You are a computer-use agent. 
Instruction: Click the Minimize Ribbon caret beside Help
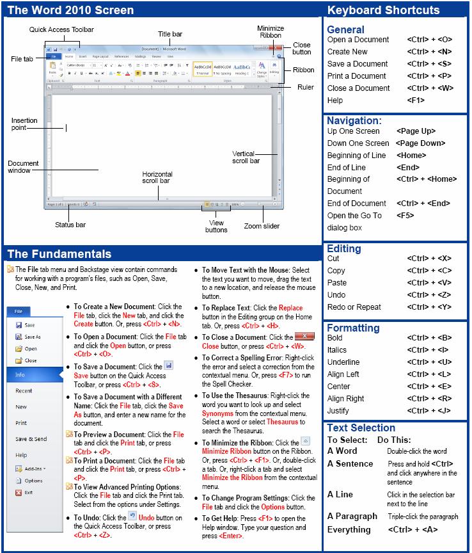click(x=274, y=56)
